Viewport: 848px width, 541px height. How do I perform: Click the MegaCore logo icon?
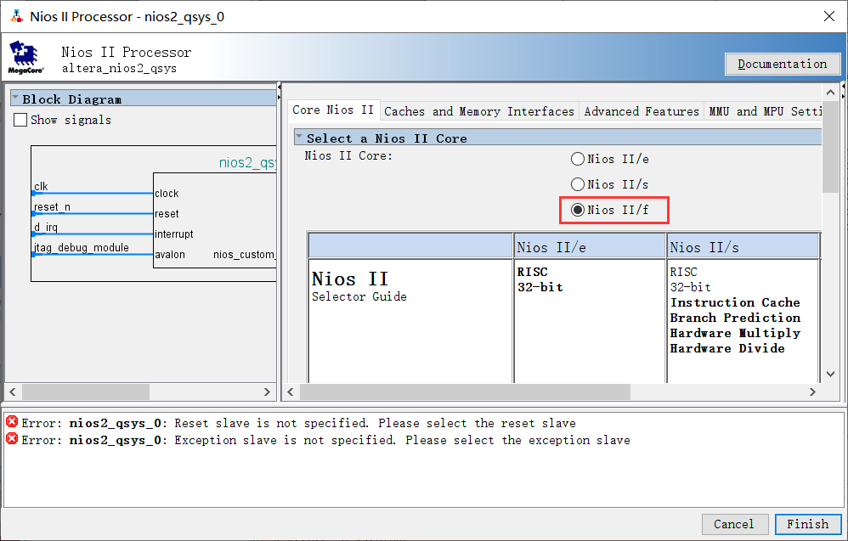pos(26,58)
